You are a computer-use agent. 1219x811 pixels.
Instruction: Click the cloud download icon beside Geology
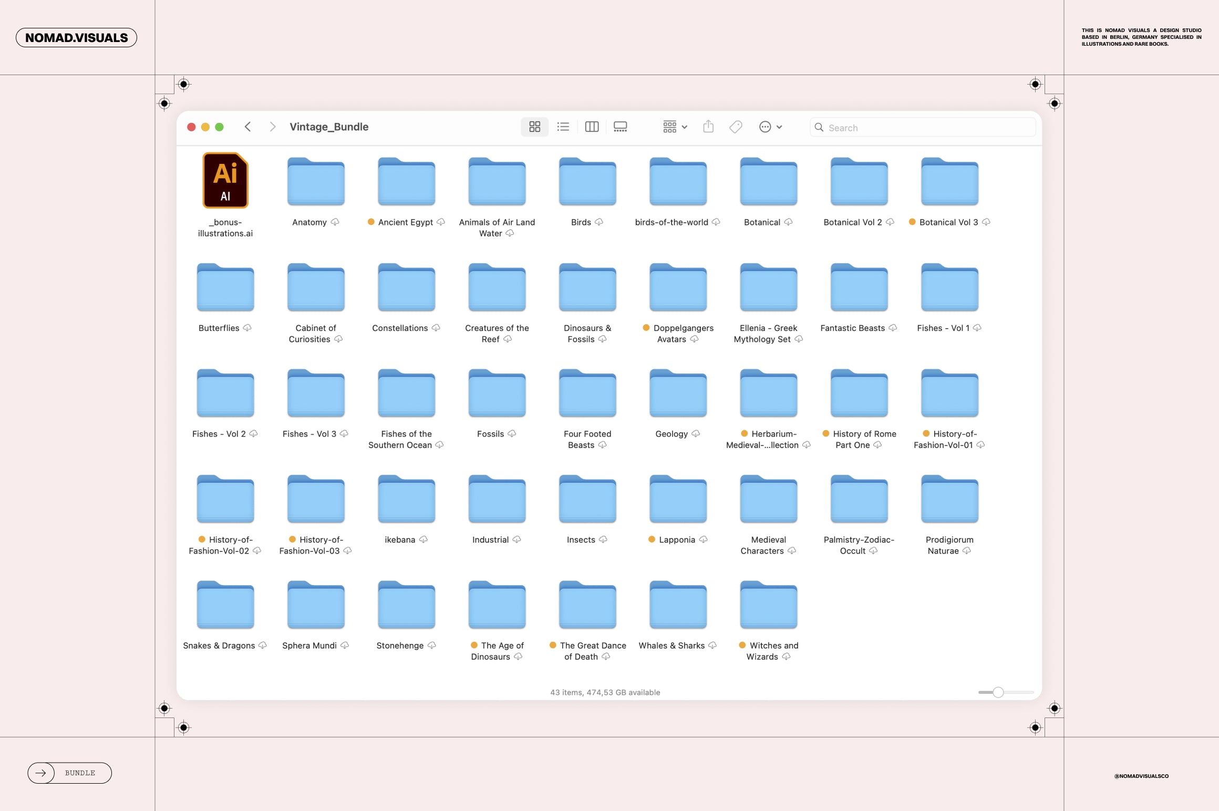coord(696,434)
